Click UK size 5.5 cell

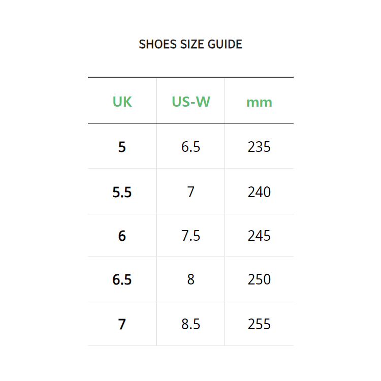pos(122,192)
